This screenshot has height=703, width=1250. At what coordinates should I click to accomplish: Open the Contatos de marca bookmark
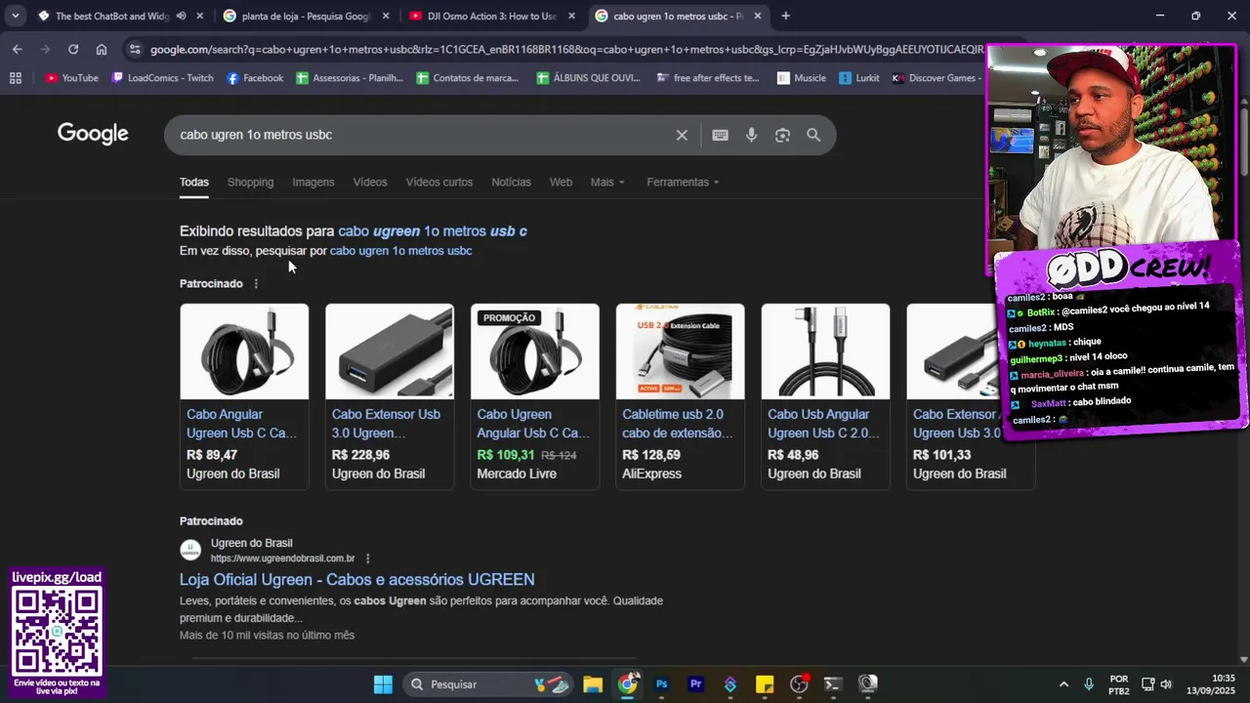pos(468,78)
